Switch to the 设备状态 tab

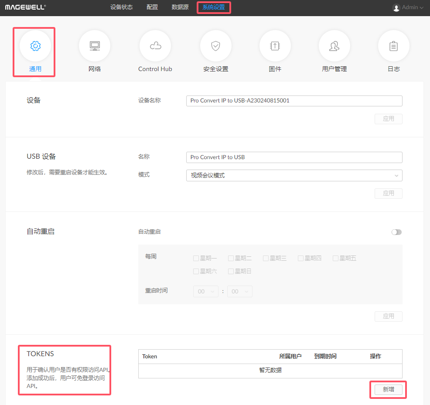coord(122,7)
